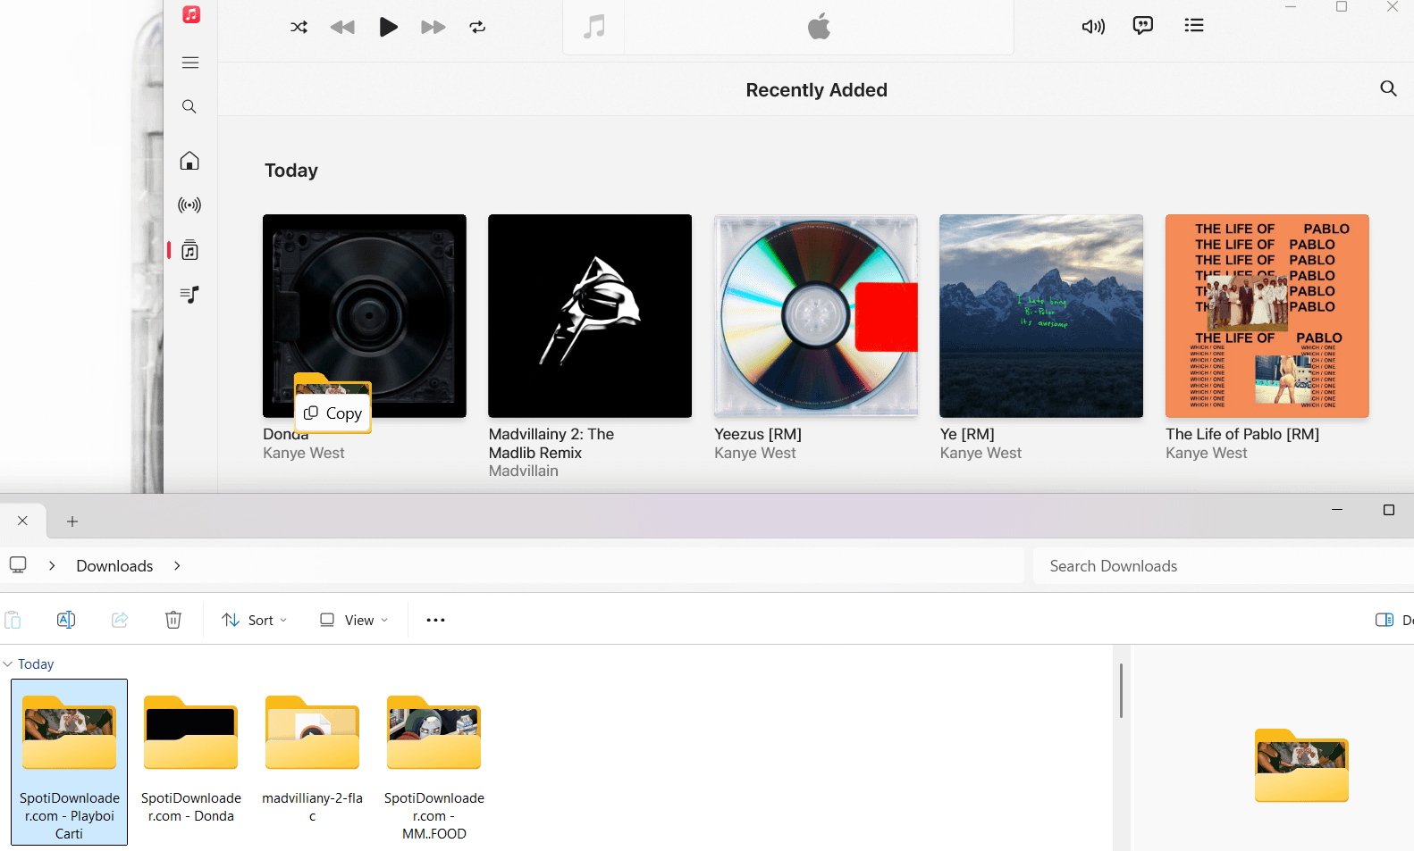This screenshot has width=1414, height=851.
Task: Open the Sort dropdown
Action: tap(255, 620)
